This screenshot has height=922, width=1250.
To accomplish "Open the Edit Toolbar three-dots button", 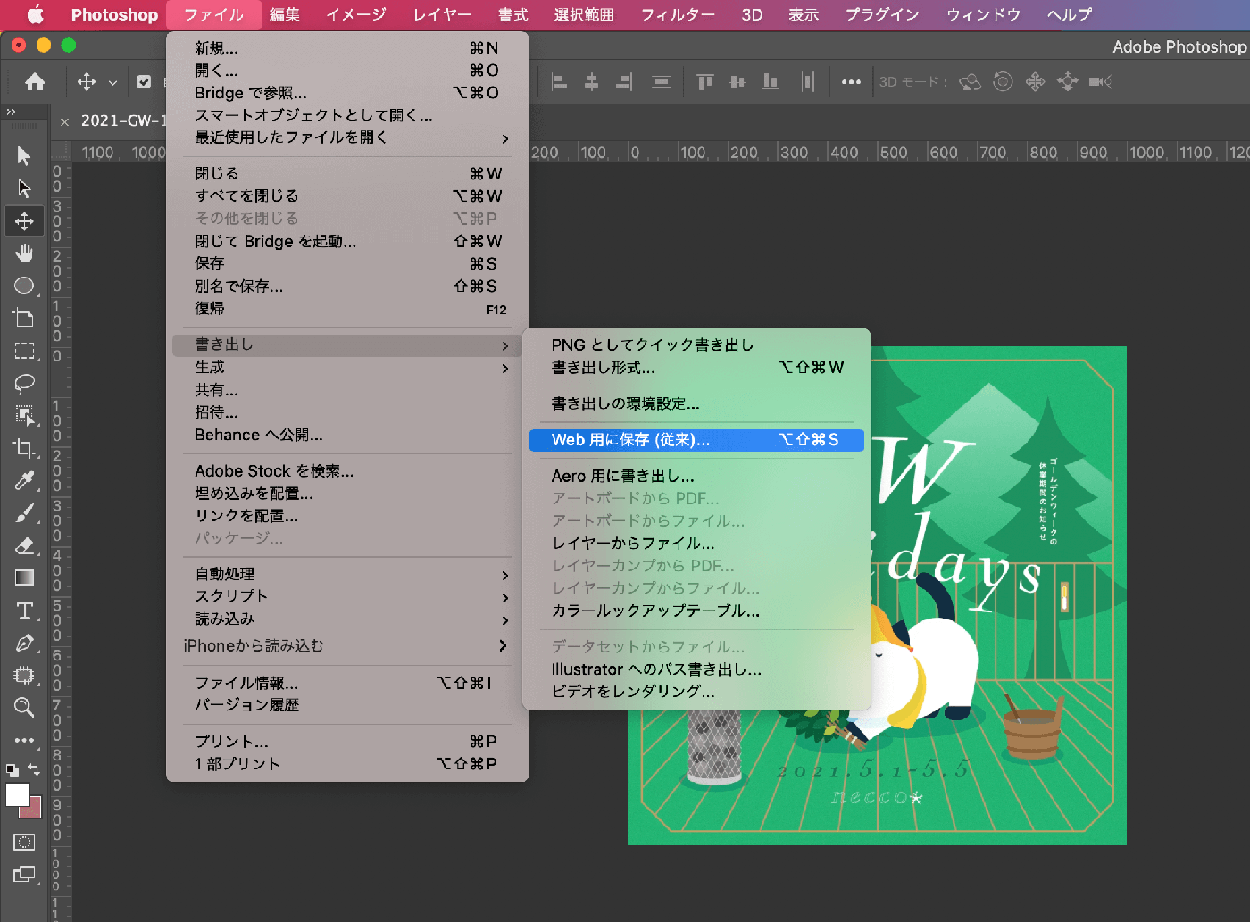I will 24,740.
